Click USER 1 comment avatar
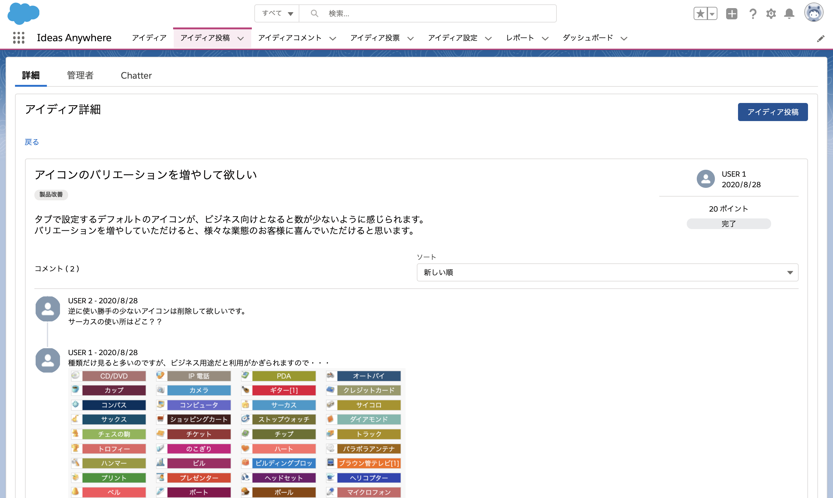 (48, 360)
